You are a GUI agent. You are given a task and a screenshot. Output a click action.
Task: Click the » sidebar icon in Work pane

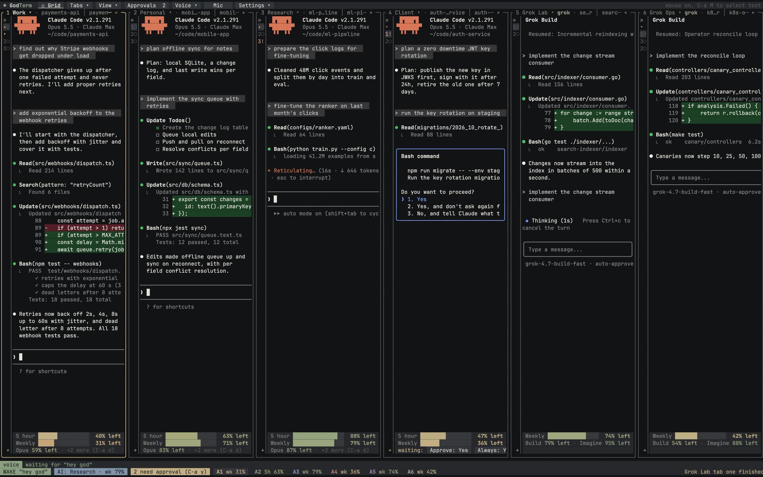click(5, 20)
